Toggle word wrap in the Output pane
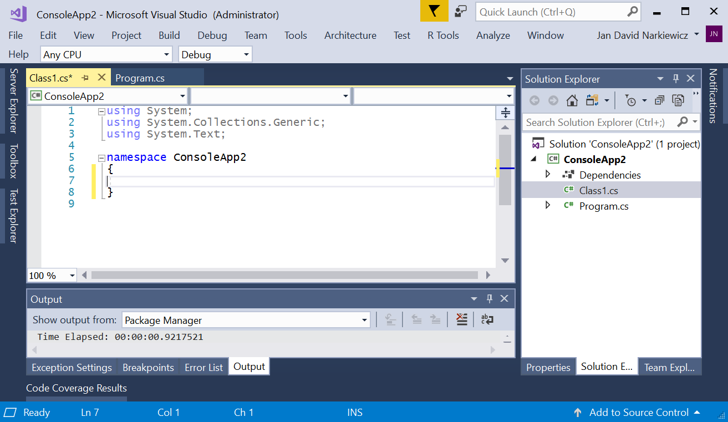 (x=487, y=319)
